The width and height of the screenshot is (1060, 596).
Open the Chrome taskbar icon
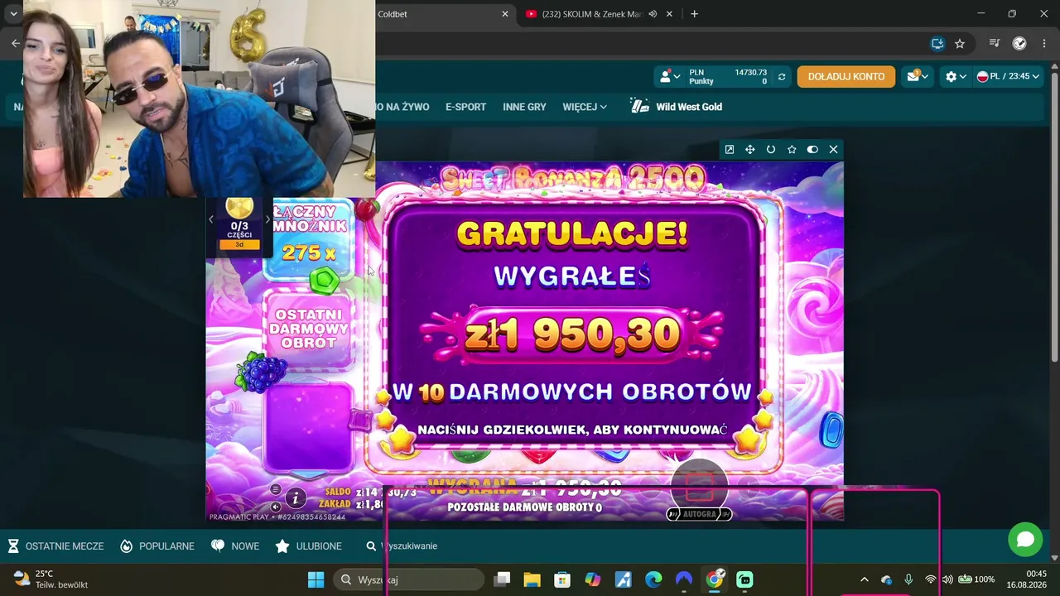click(x=715, y=579)
